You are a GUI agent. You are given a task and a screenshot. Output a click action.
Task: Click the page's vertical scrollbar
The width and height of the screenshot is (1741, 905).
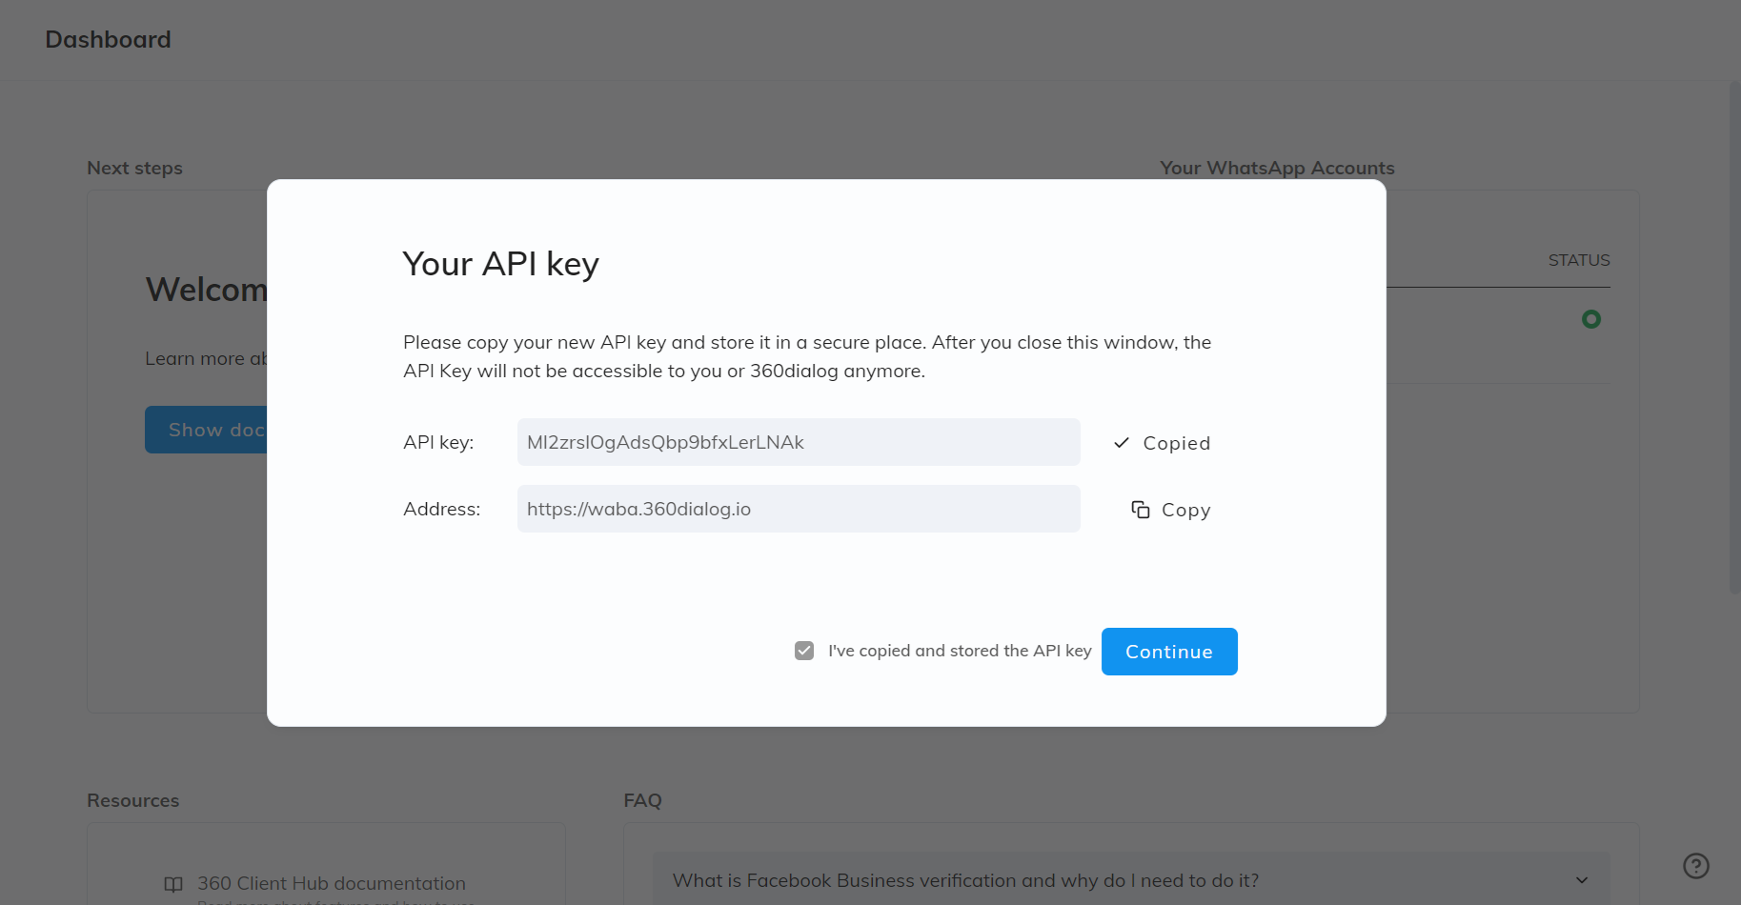(1734, 333)
